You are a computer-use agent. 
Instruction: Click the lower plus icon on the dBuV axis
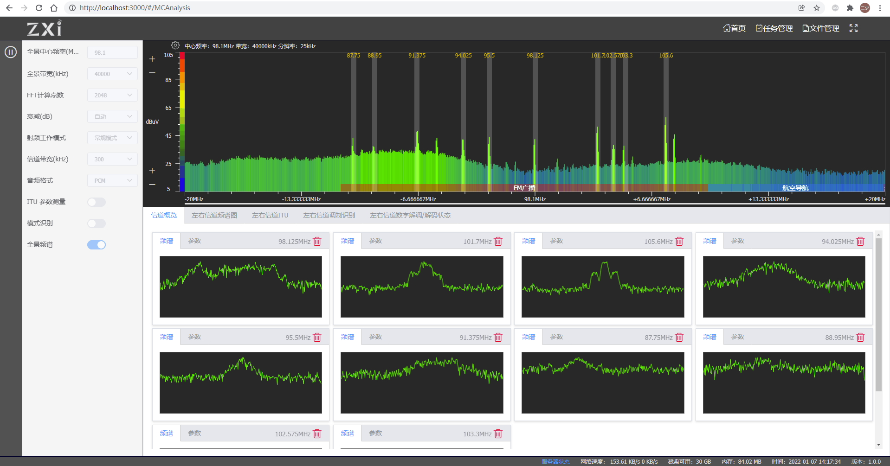[x=152, y=171]
